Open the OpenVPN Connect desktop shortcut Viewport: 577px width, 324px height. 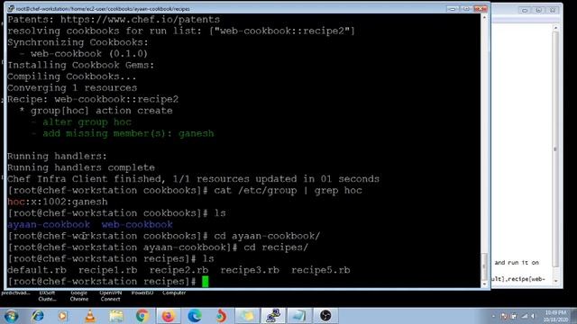[110, 296]
